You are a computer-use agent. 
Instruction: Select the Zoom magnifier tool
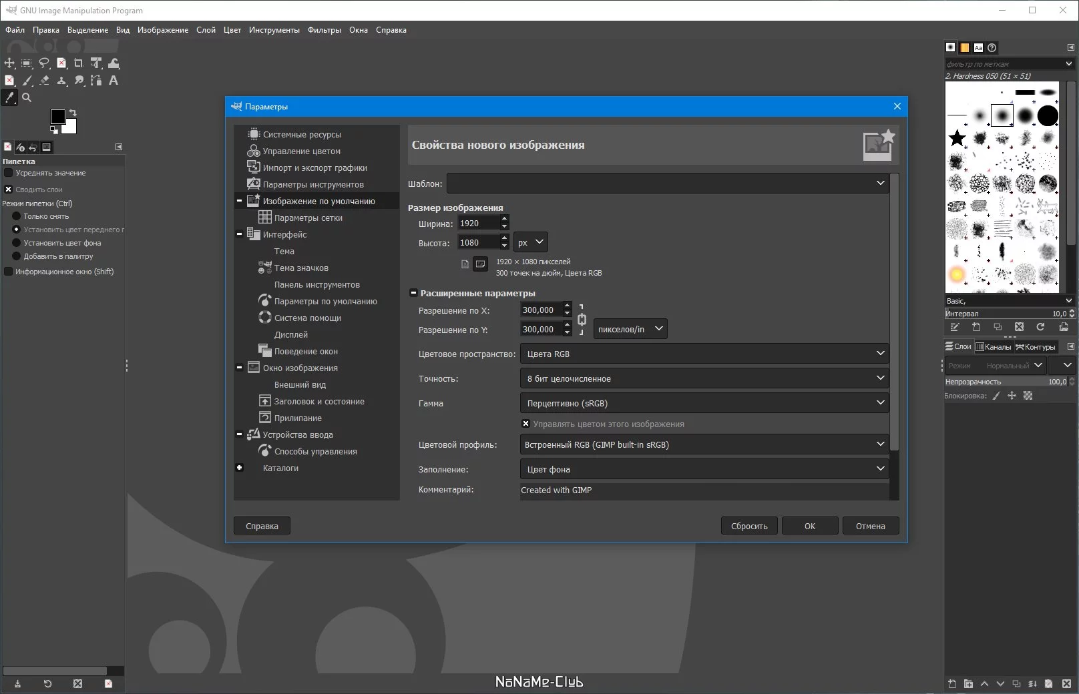point(27,97)
